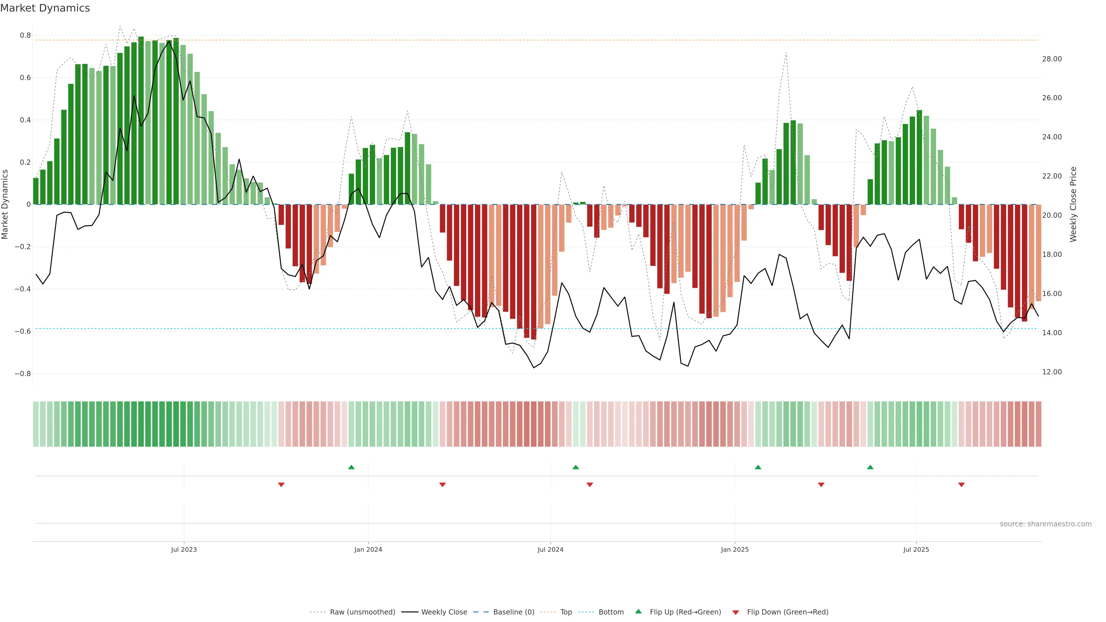Click green flip-up marker after Jan 2025
This screenshot has width=1106, height=622.
(758, 467)
